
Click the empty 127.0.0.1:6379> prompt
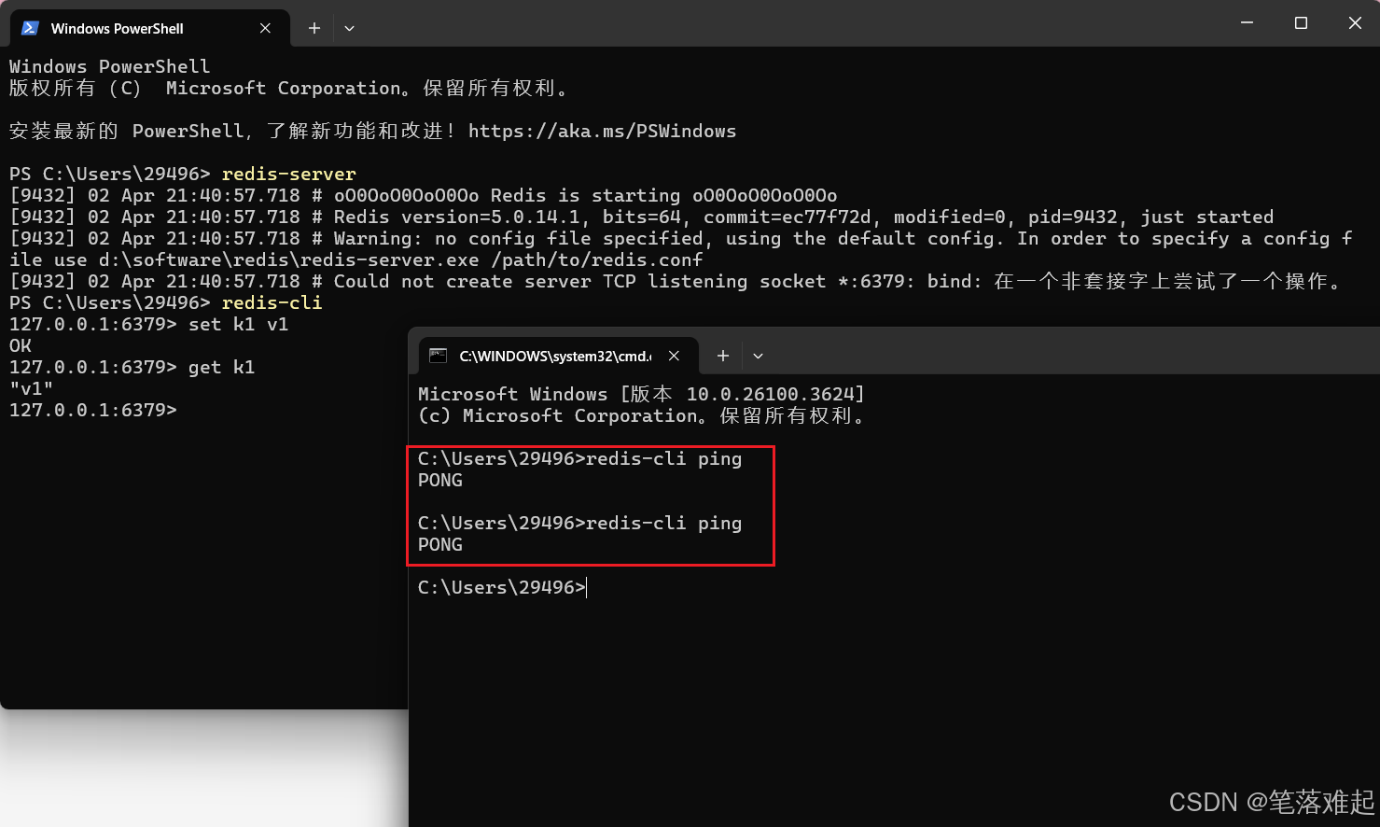92,410
